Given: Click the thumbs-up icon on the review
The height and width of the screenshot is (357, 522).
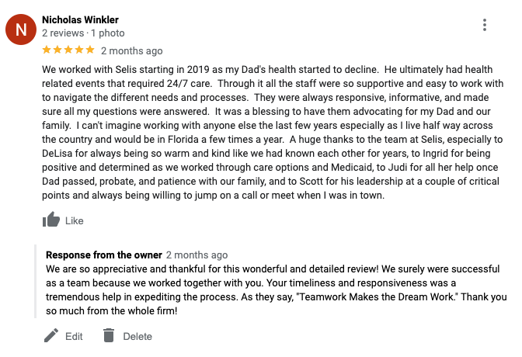Looking at the screenshot, I should click(x=51, y=220).
